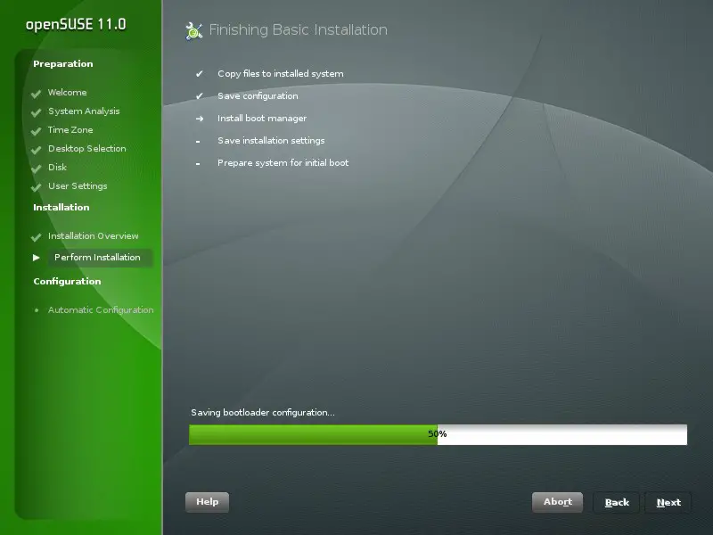713x535 pixels.
Task: Select the System Analysis step
Action: pyautogui.click(x=84, y=111)
